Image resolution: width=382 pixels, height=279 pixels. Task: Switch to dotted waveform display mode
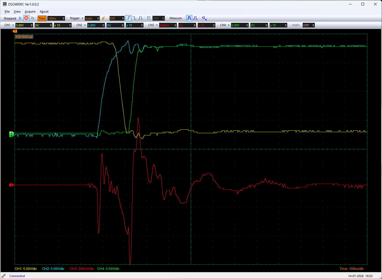point(195,18)
